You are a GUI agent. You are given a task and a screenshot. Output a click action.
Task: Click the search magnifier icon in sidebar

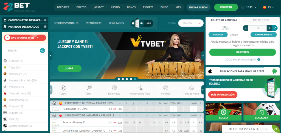tap(42, 51)
